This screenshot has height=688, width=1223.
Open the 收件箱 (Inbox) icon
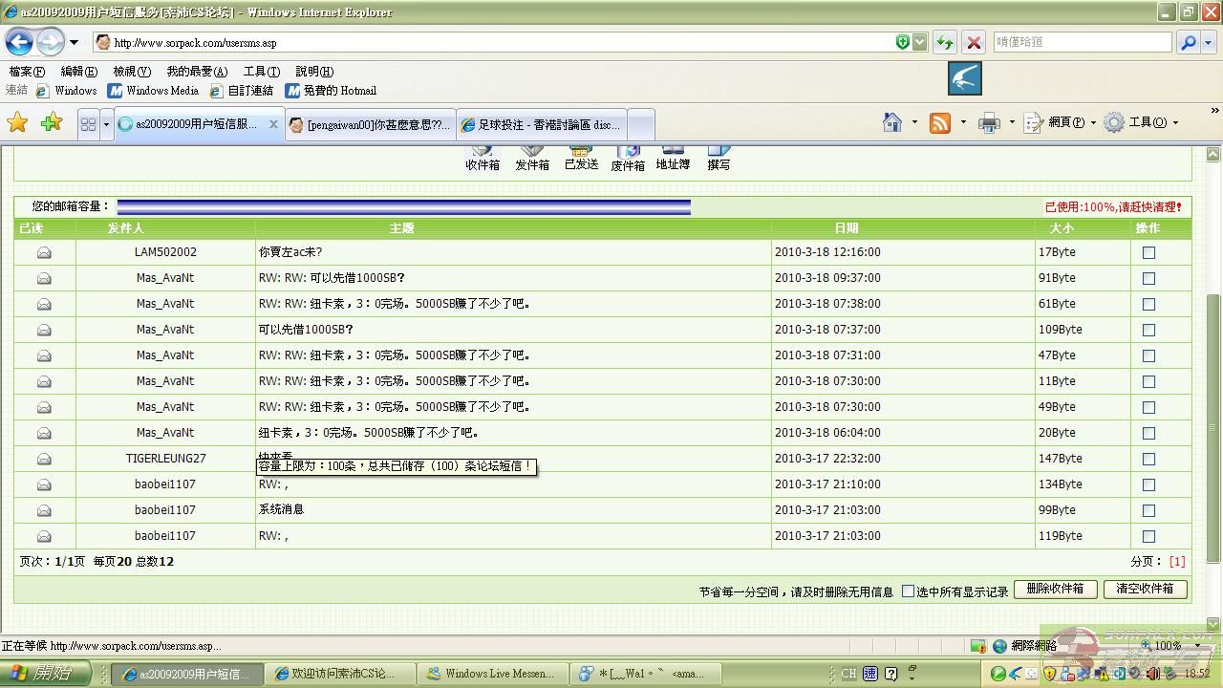pyautogui.click(x=482, y=156)
